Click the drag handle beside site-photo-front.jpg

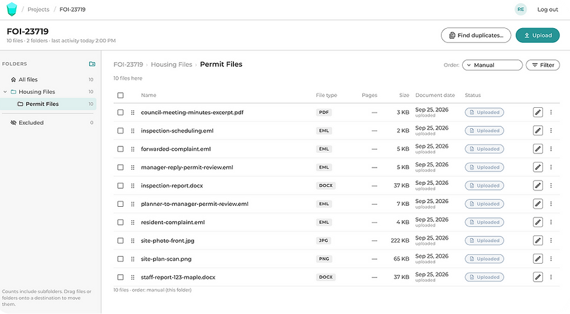133,241
